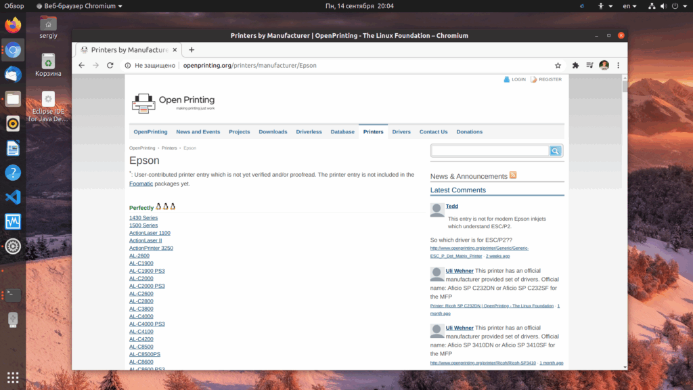Open Thunderbird mail in the dock
The image size is (693, 390).
pos(13,74)
